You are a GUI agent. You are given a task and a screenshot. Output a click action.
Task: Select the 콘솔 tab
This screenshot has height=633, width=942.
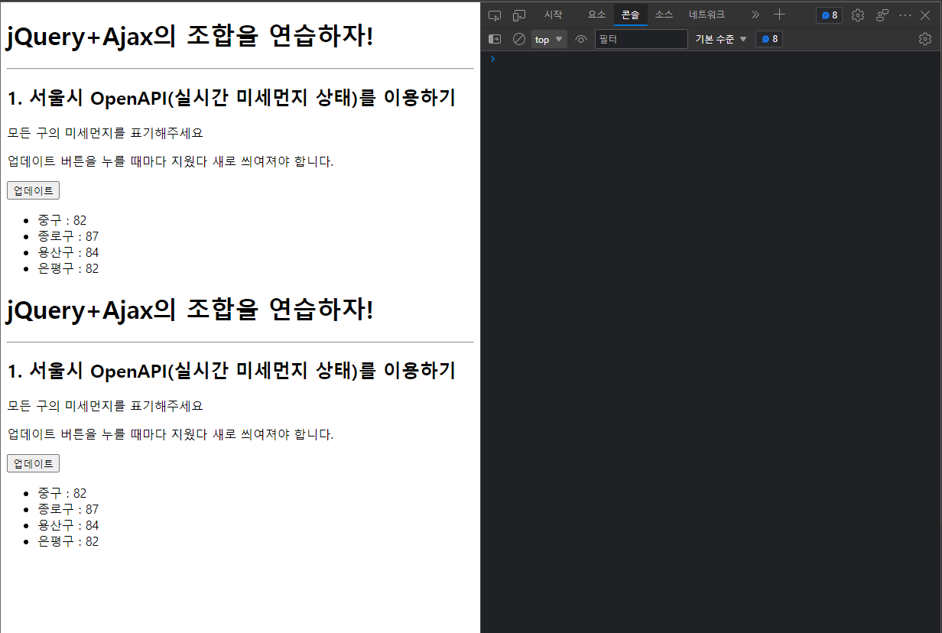(631, 15)
